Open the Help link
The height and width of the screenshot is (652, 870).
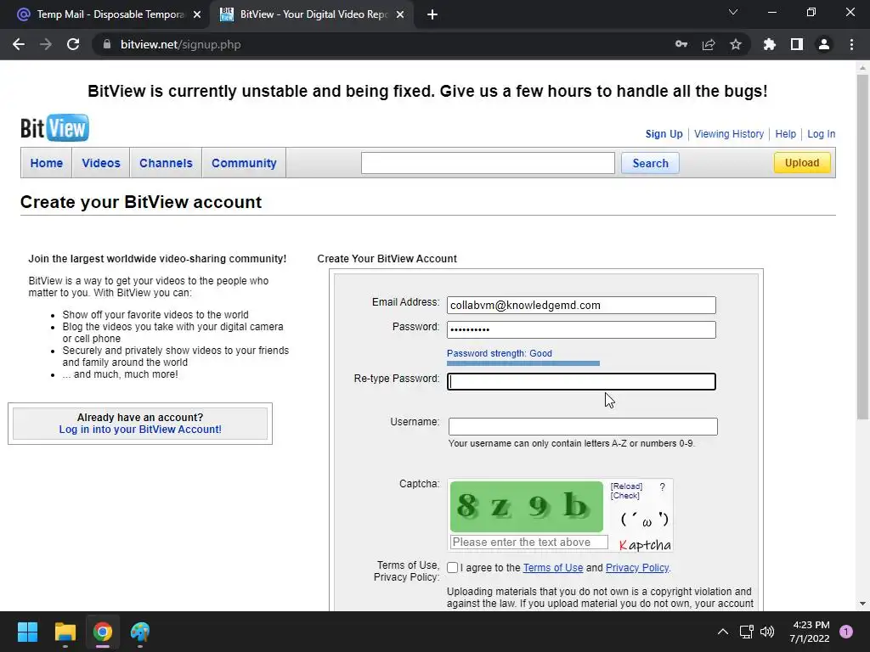[785, 133]
